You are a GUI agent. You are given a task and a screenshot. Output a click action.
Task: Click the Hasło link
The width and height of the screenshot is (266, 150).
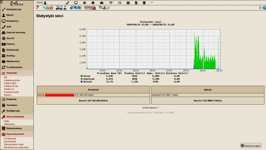pos(6,121)
